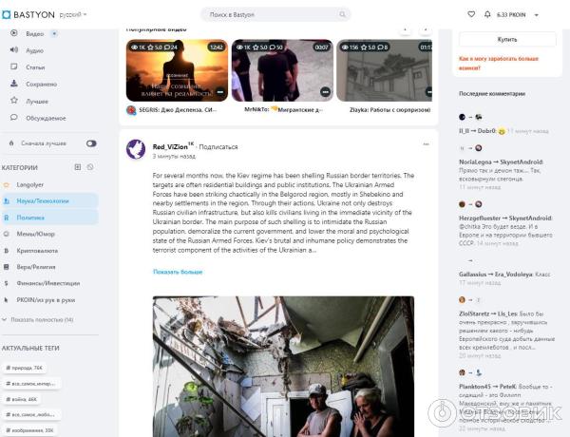Open the русский language dropdown

point(73,15)
